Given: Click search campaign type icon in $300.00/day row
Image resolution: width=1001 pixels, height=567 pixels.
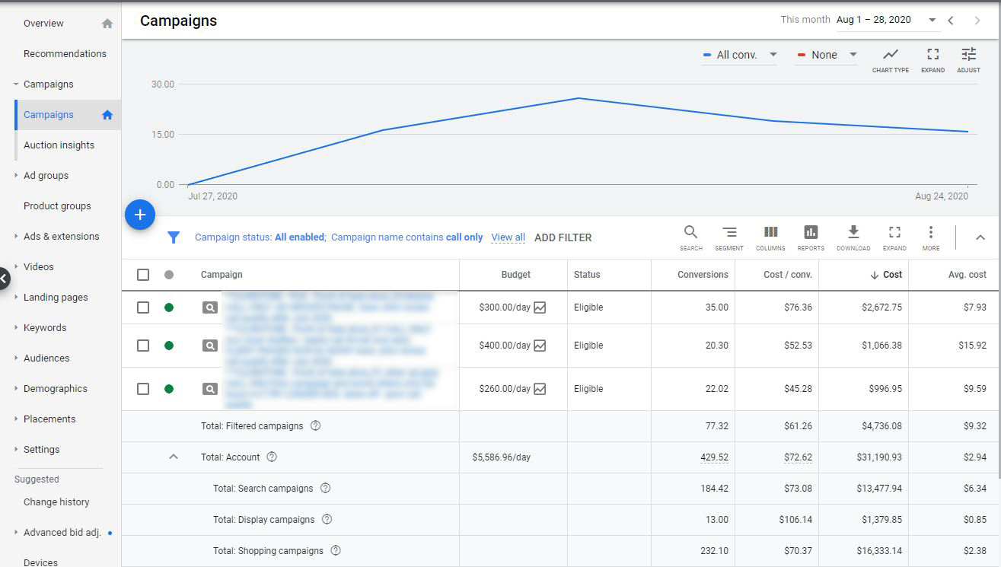Looking at the screenshot, I should coord(209,307).
